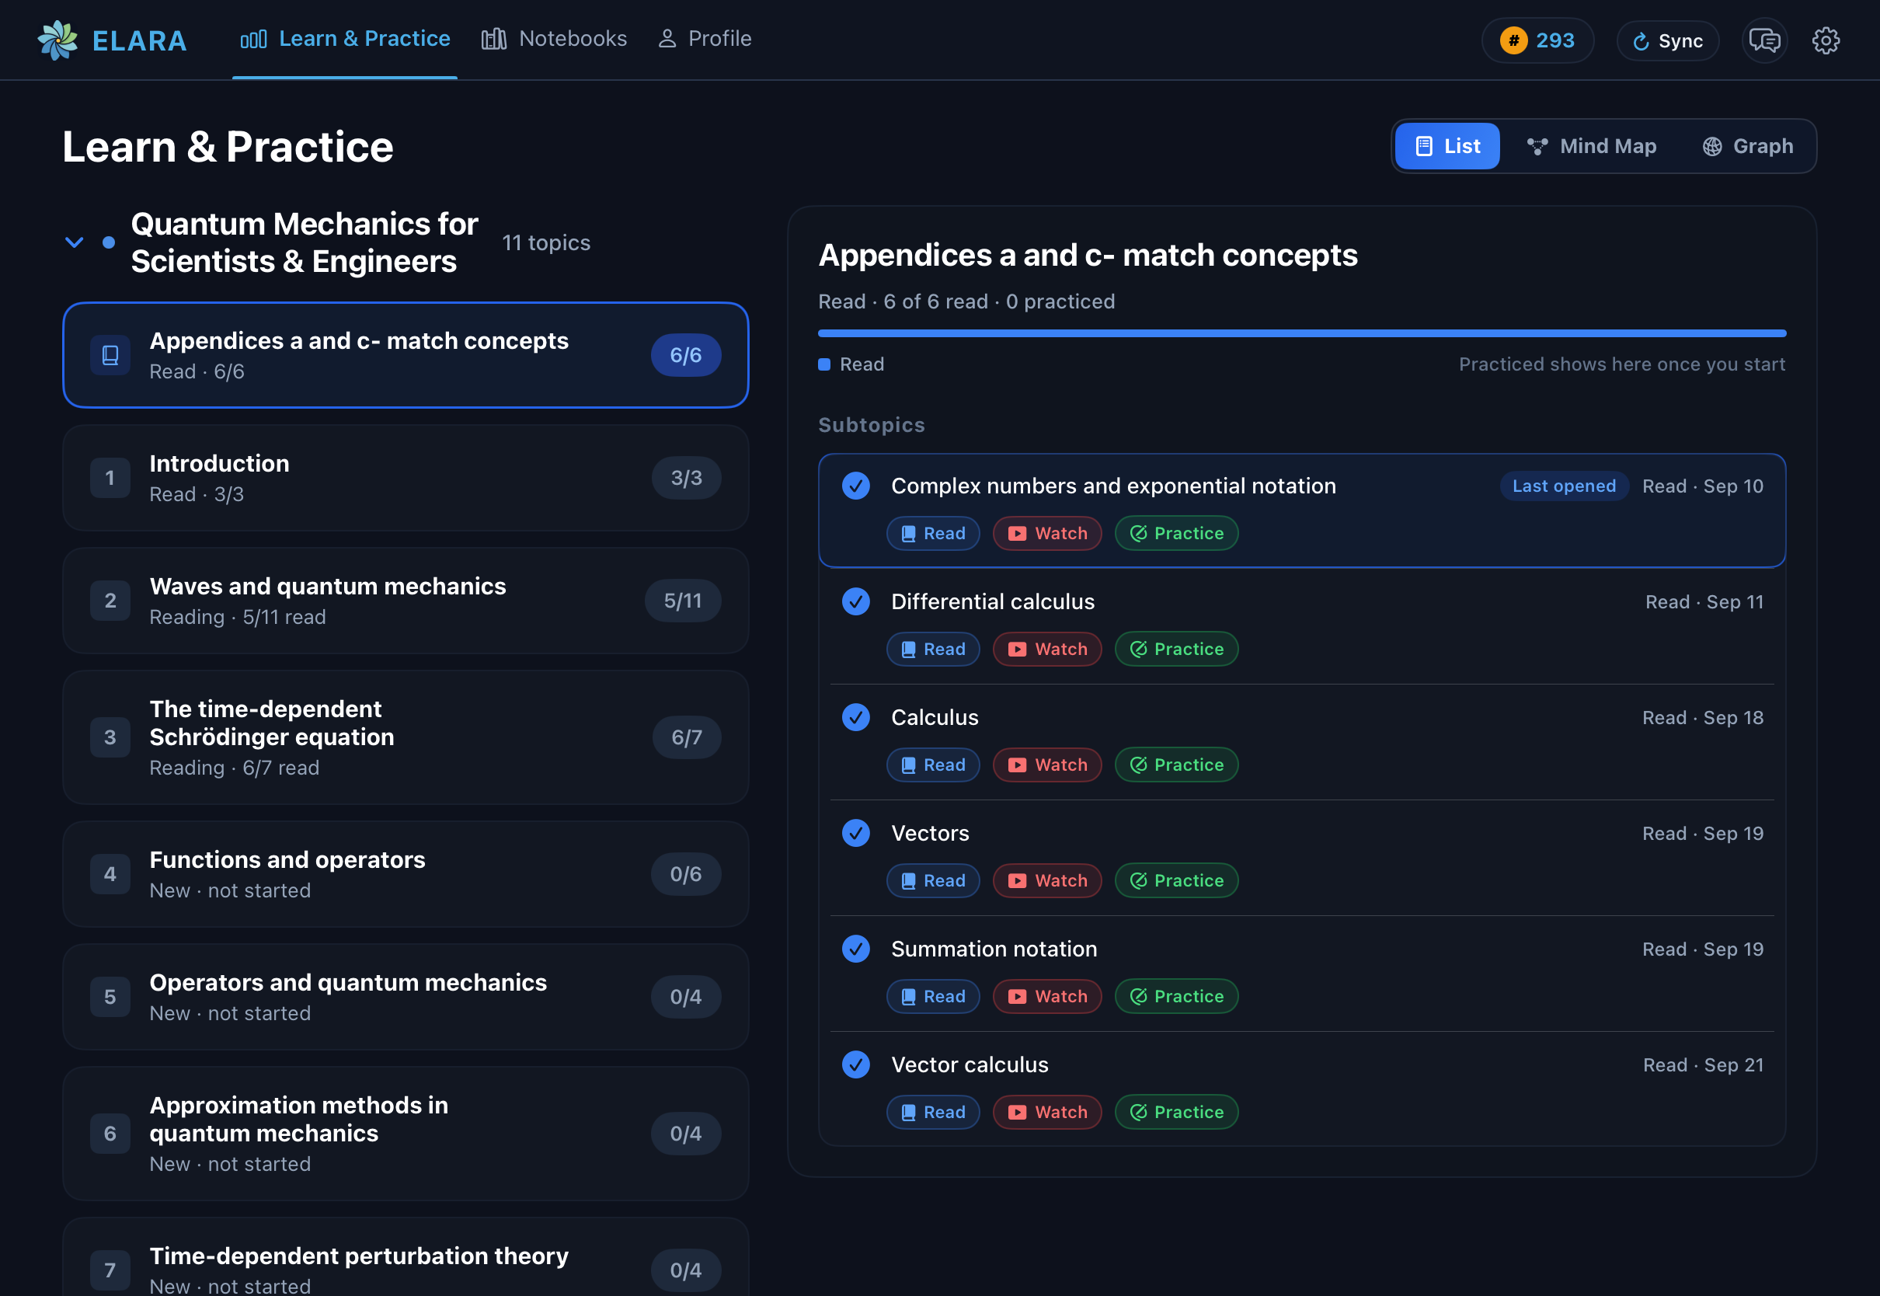The height and width of the screenshot is (1296, 1880).
Task: Toggle the Summation notation completion check
Action: (x=855, y=949)
